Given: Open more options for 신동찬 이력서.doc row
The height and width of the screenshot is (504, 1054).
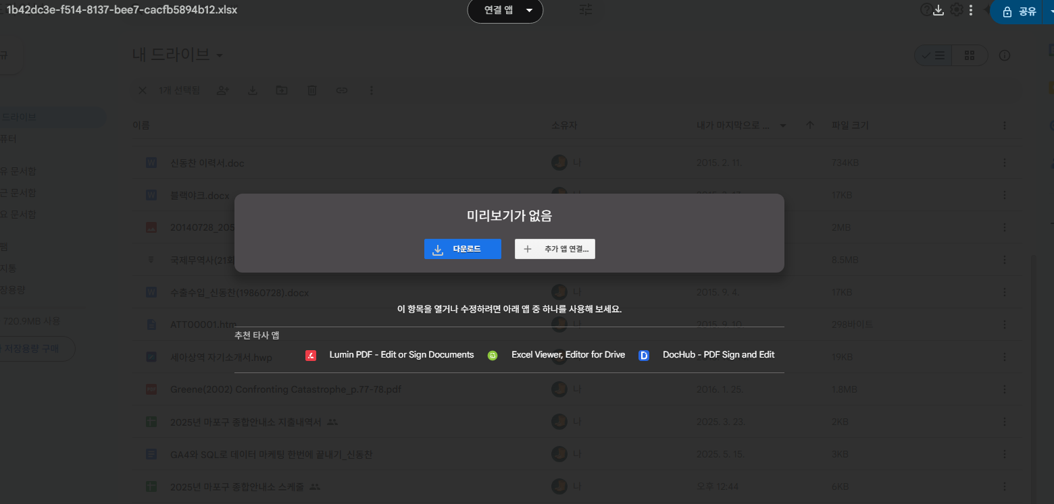Looking at the screenshot, I should pos(1005,163).
